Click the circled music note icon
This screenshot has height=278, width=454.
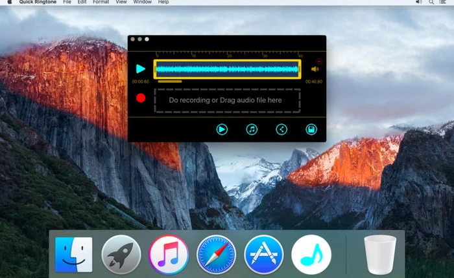coord(252,129)
